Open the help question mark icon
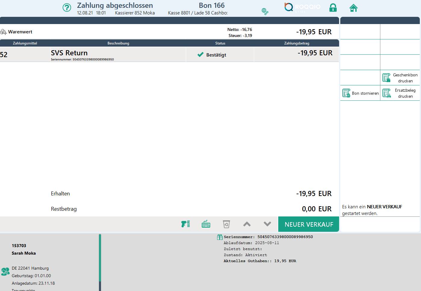This screenshot has height=291, width=421. [x=67, y=8]
